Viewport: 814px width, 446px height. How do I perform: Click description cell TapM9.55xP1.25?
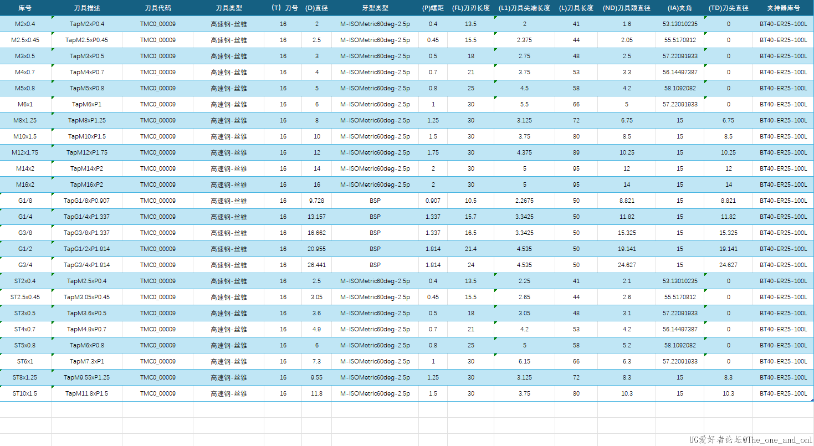click(86, 377)
